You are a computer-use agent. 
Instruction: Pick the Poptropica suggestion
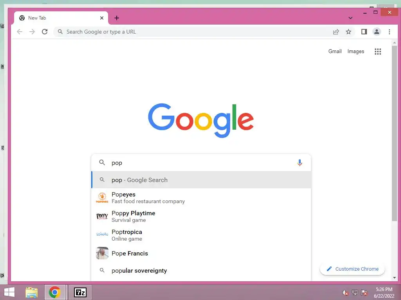[x=201, y=235]
